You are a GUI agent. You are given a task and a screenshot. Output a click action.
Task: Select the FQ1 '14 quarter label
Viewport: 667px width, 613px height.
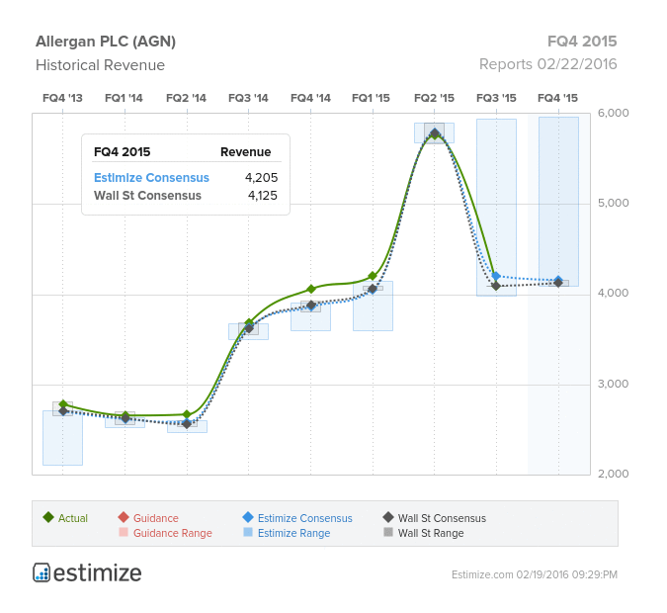click(x=124, y=98)
